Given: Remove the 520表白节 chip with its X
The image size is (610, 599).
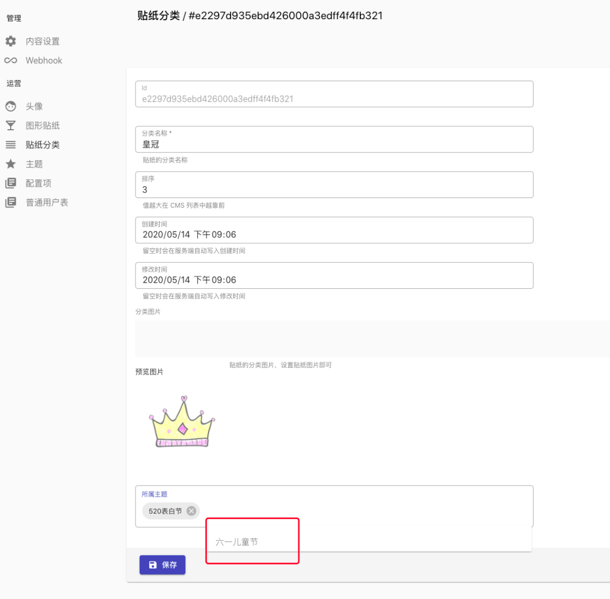Looking at the screenshot, I should [191, 511].
